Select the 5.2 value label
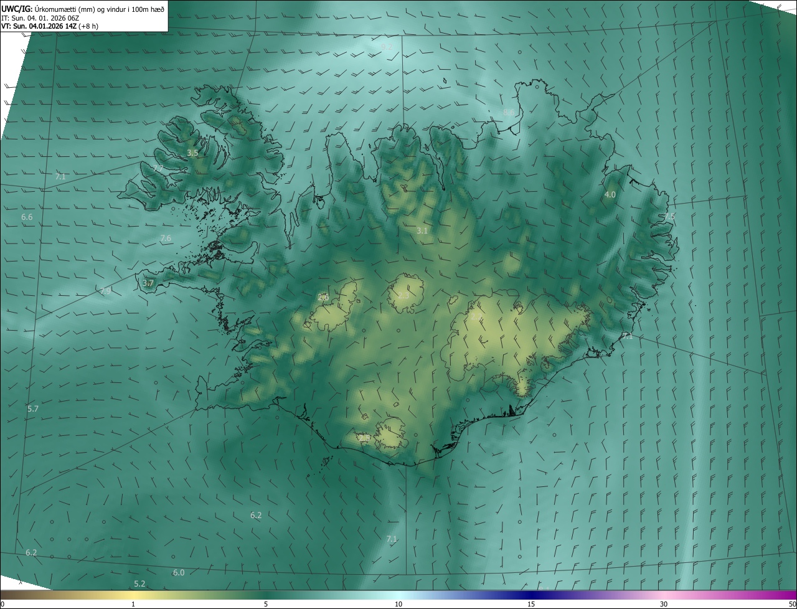Image resolution: width=797 pixels, height=609 pixels. (139, 583)
